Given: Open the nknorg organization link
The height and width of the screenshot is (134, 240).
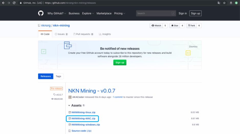Looking at the screenshot, I should coord(46,25).
